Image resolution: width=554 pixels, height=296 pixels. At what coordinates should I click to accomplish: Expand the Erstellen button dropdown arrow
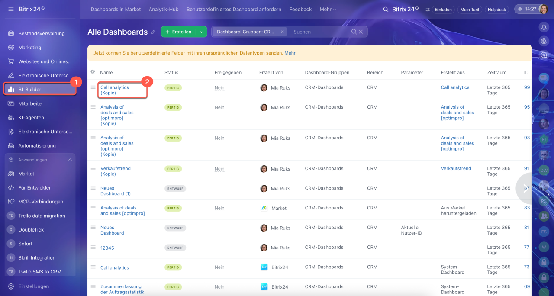click(x=201, y=32)
